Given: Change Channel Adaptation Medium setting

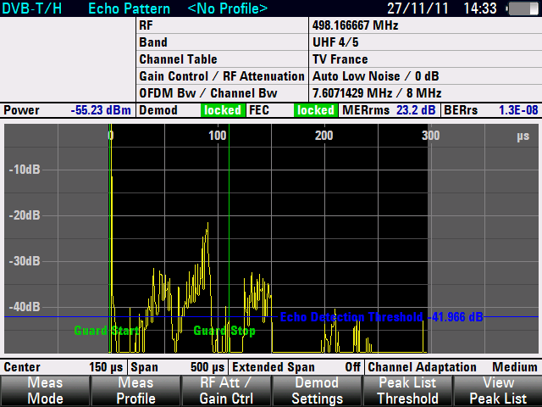Looking at the screenshot, I should tap(453, 367).
